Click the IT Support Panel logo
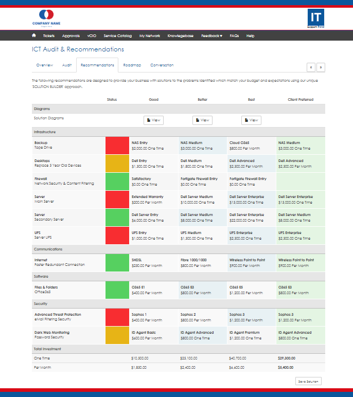 (315, 18)
